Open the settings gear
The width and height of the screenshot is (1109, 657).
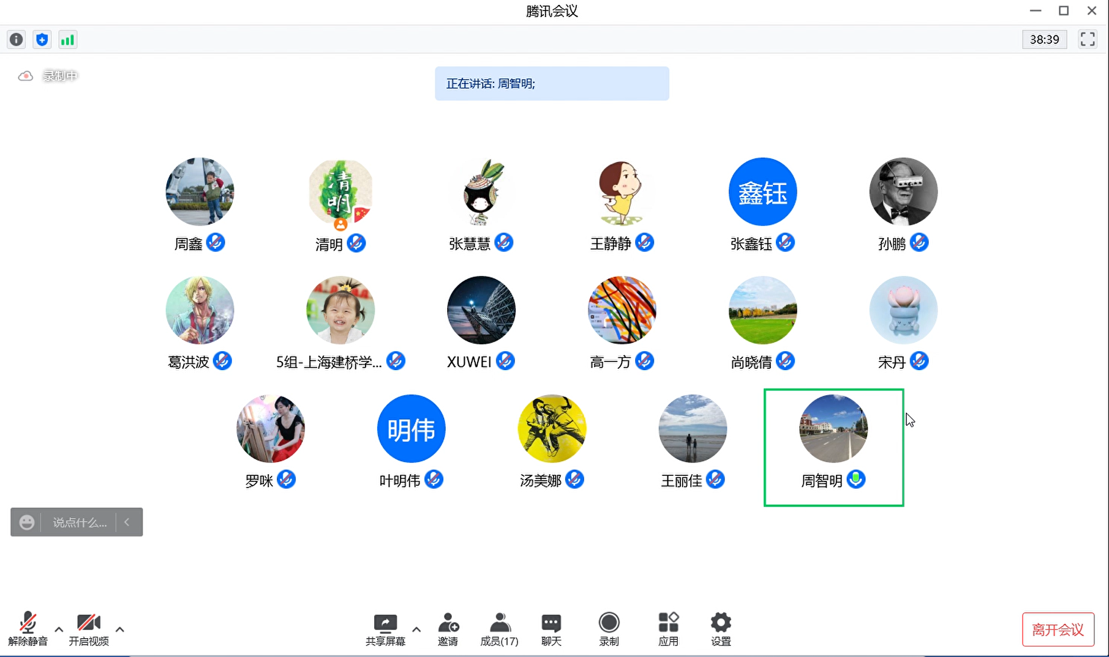721,629
